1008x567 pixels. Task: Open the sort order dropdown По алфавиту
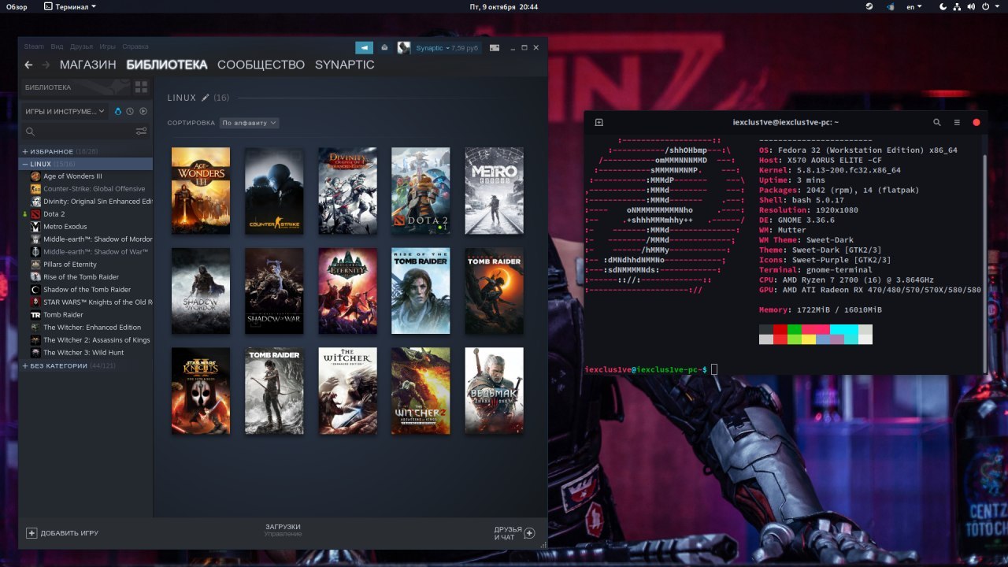tap(249, 123)
